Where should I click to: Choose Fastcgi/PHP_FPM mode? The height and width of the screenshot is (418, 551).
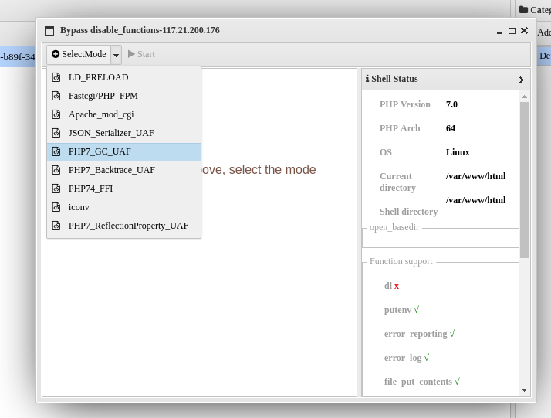coord(123,96)
